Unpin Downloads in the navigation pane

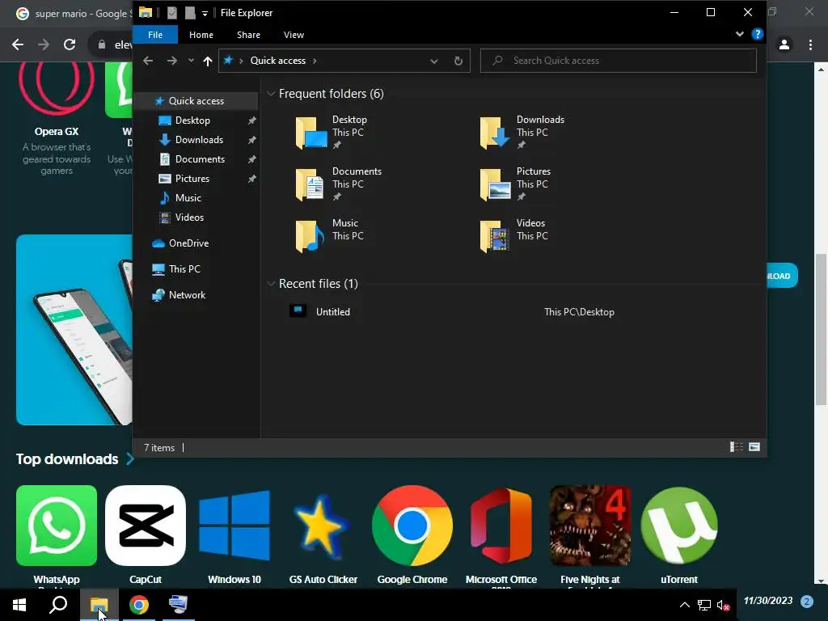pos(252,140)
